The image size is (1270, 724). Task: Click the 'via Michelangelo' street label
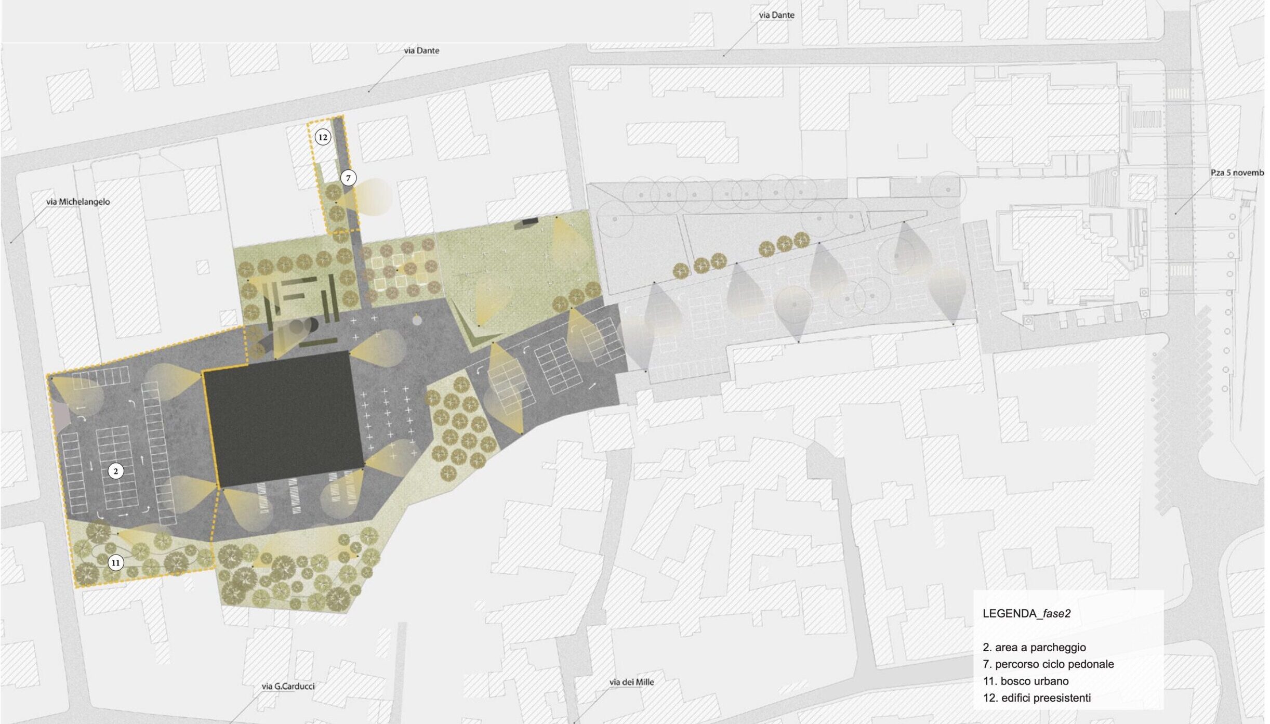tap(78, 202)
